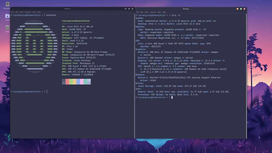Click 'Local Storage: total: 953.87 GiB' line
This screenshot has width=272, height=153.
[172, 86]
